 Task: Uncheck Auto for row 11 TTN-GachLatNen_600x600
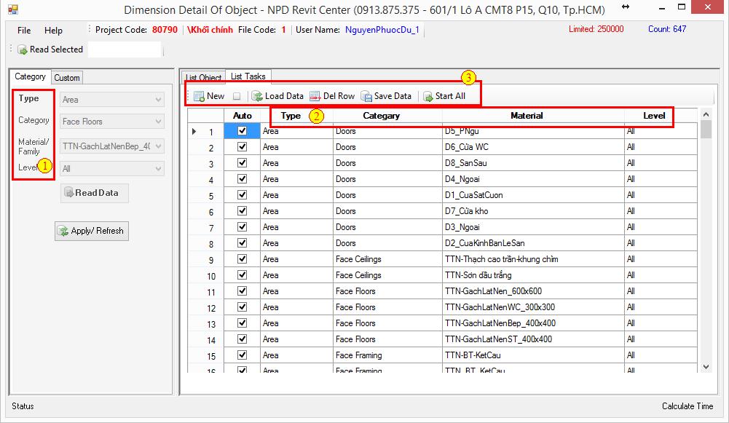click(x=243, y=291)
